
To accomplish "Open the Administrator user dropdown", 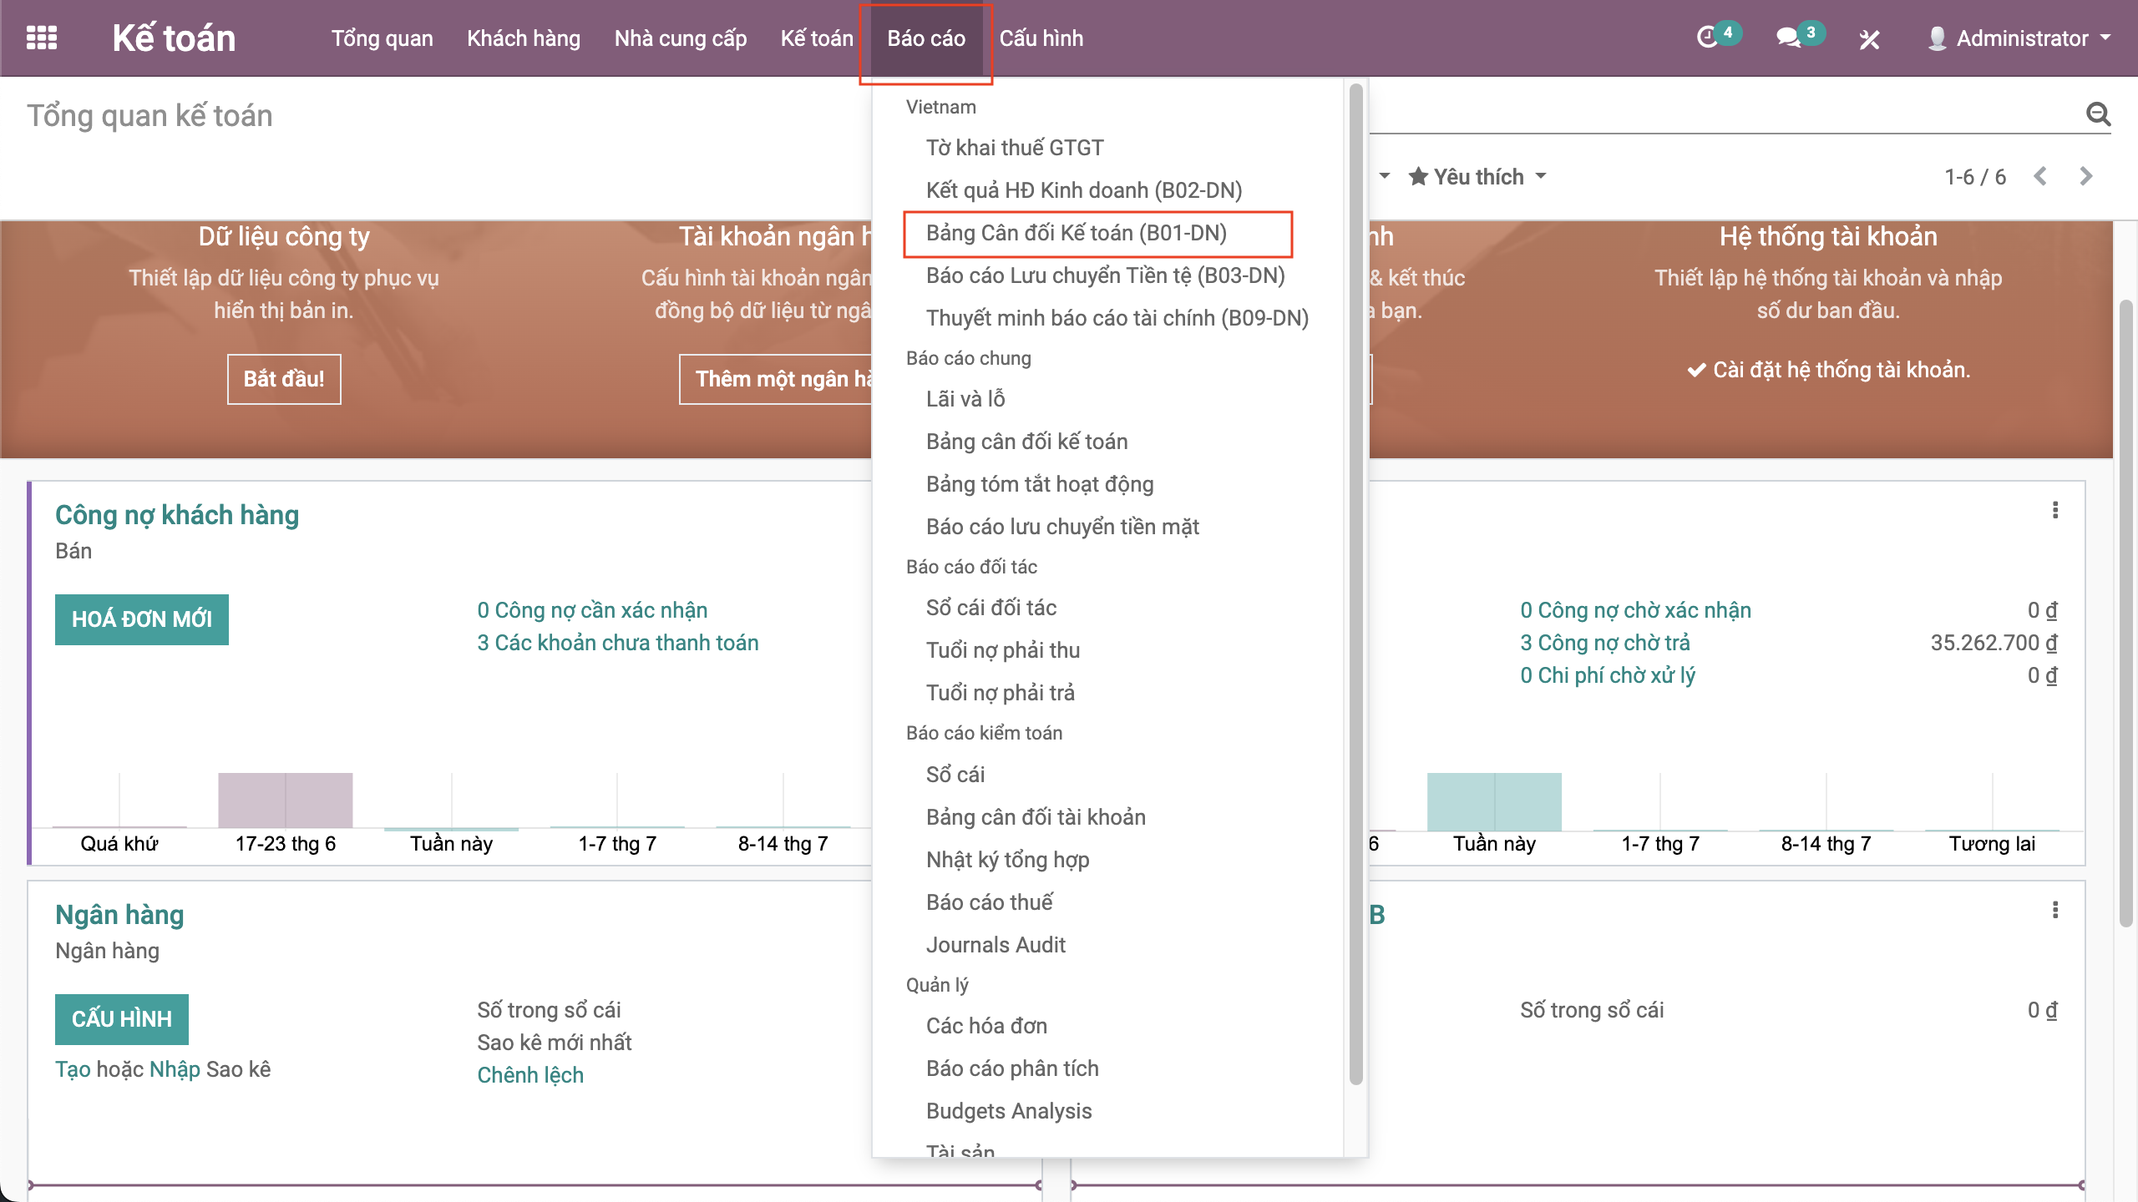I will [2021, 38].
